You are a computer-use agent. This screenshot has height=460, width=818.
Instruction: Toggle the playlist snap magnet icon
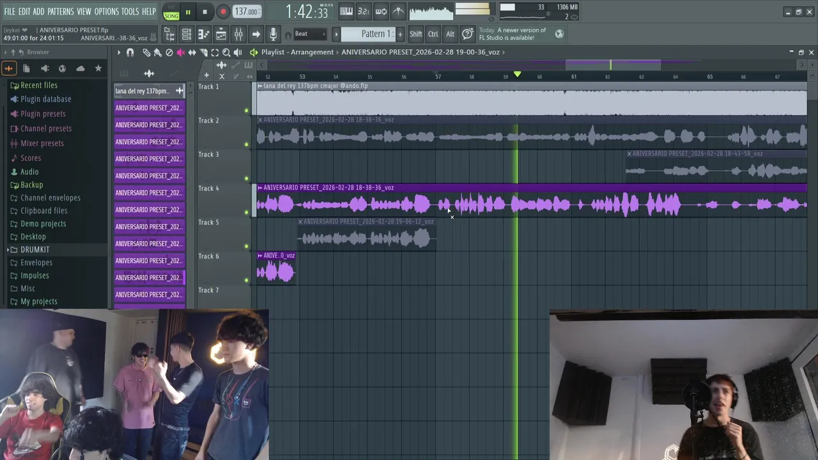(x=130, y=52)
